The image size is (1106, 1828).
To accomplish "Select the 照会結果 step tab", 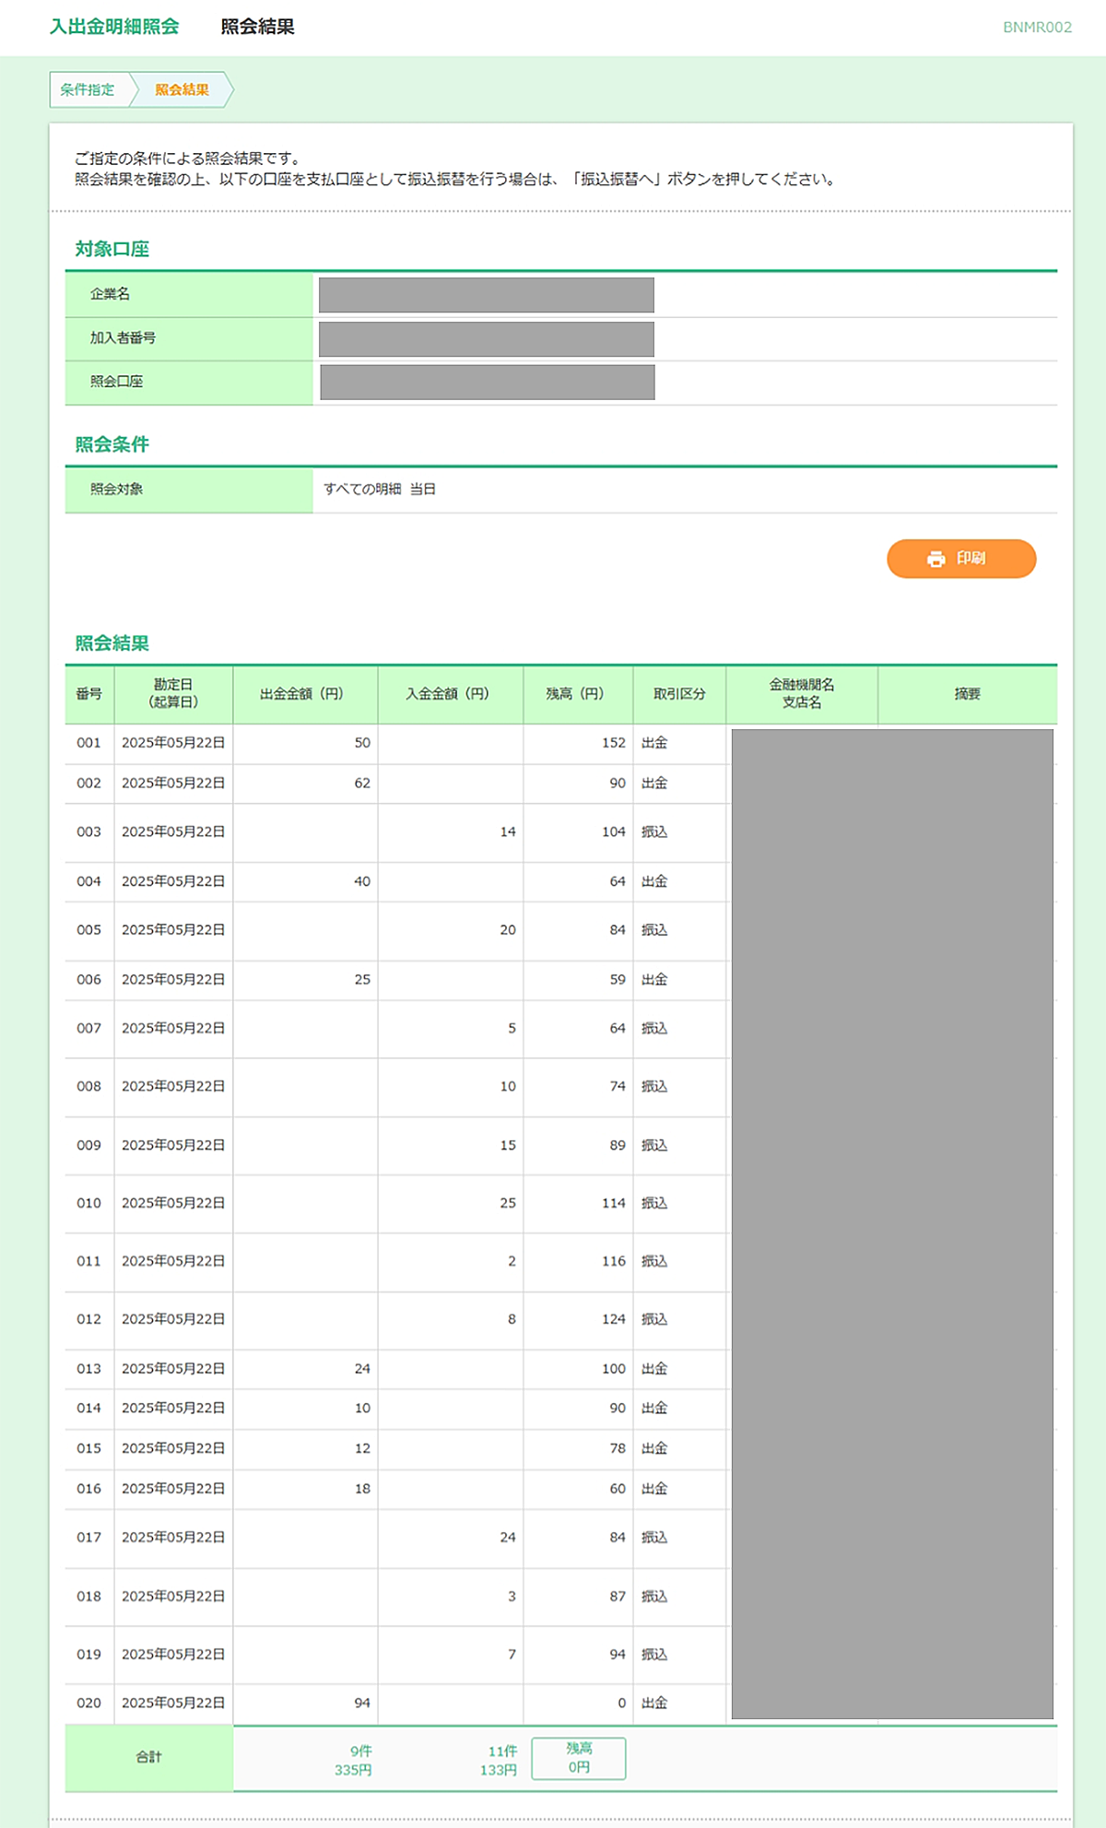I will point(182,89).
